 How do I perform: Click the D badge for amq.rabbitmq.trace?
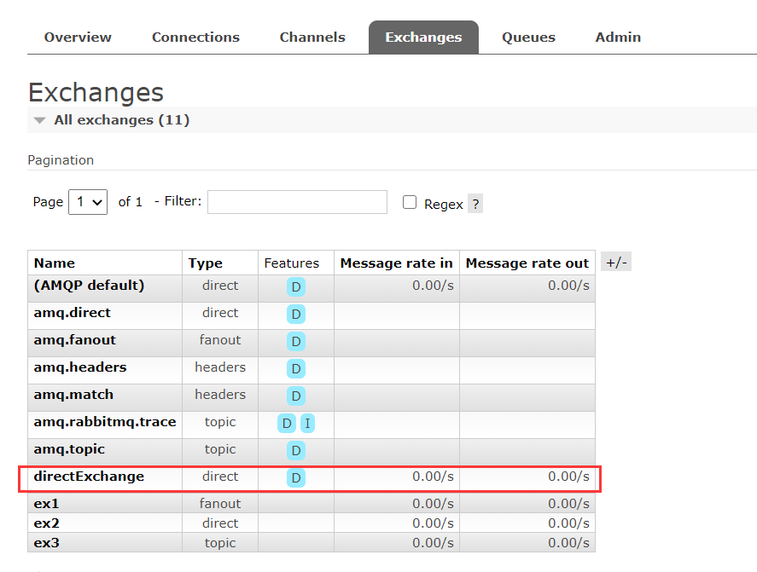point(287,424)
